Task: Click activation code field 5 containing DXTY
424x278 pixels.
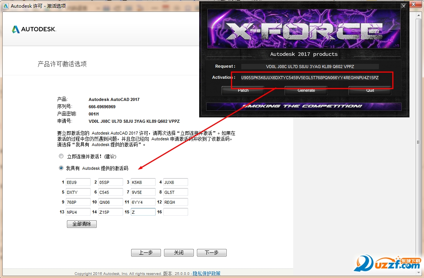Action: tap(78, 192)
